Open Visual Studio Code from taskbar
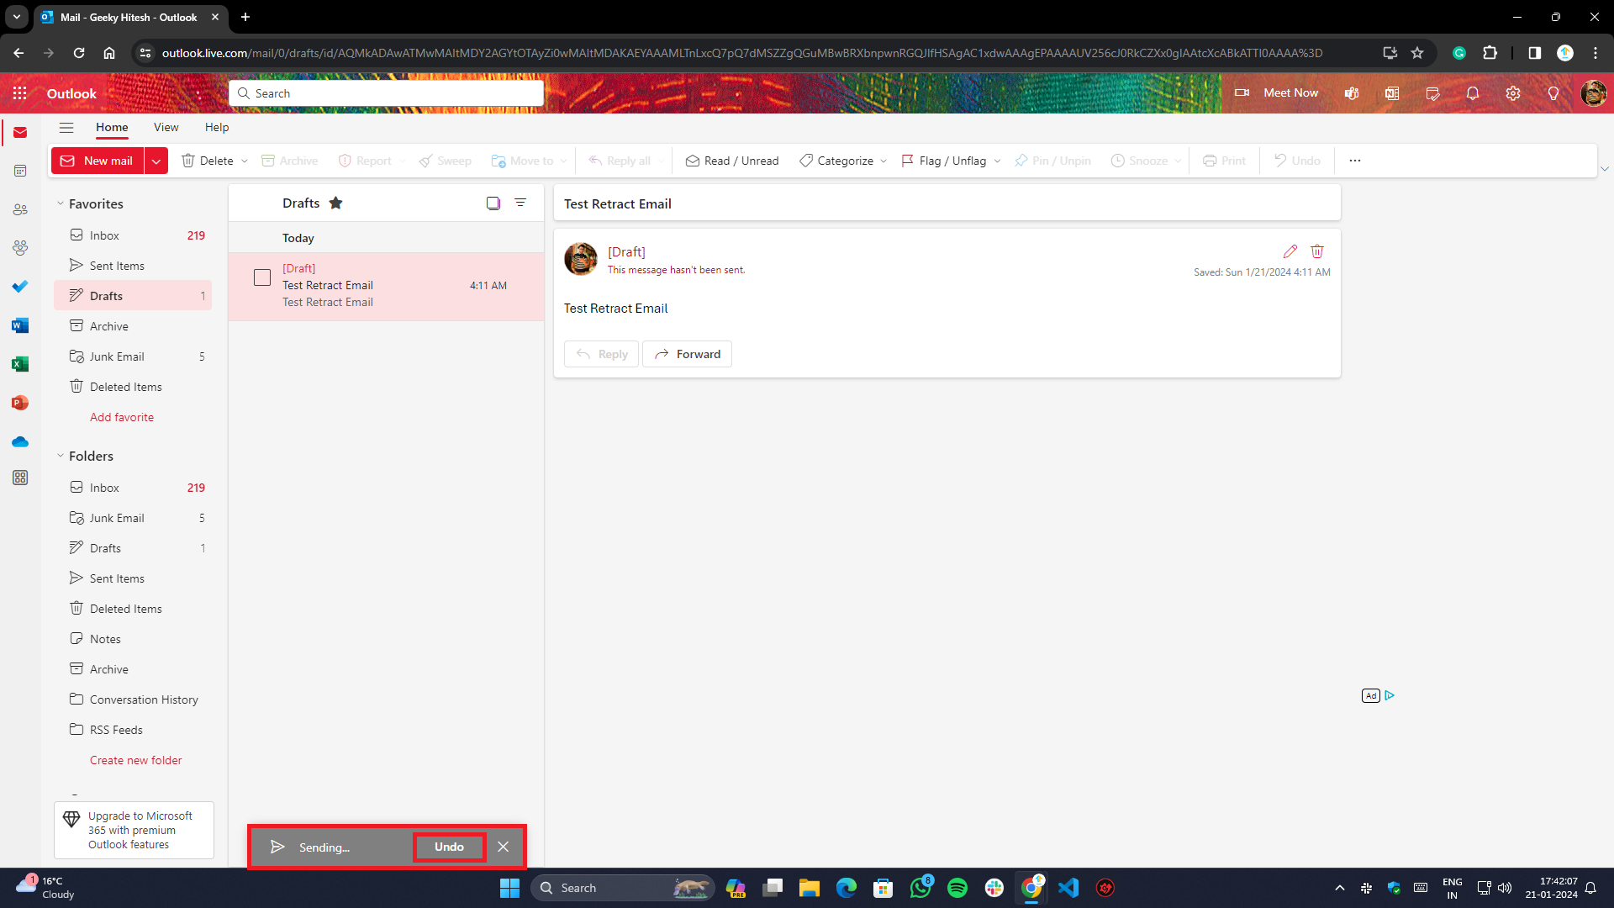Image resolution: width=1614 pixels, height=908 pixels. (x=1068, y=888)
